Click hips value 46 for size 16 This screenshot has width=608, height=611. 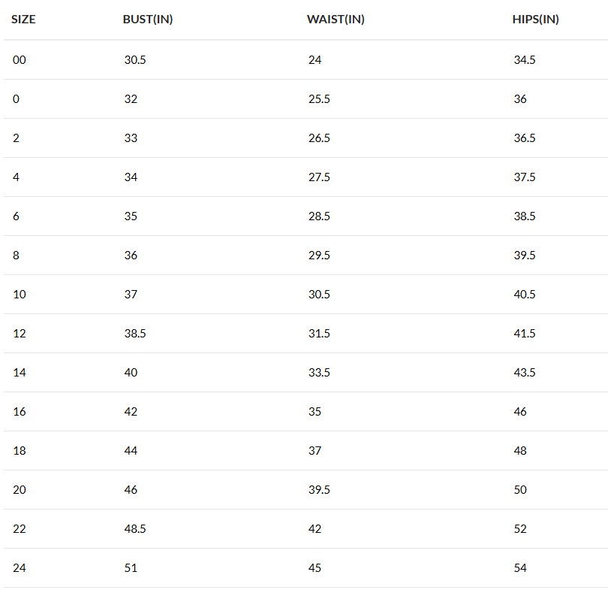coord(520,412)
